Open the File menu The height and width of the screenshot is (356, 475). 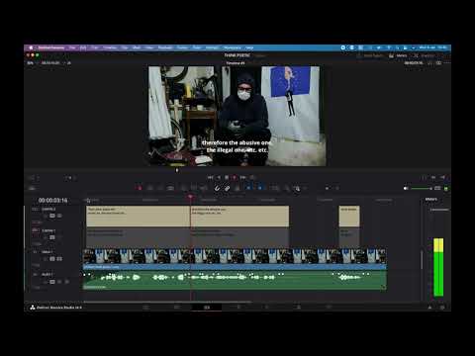72,47
